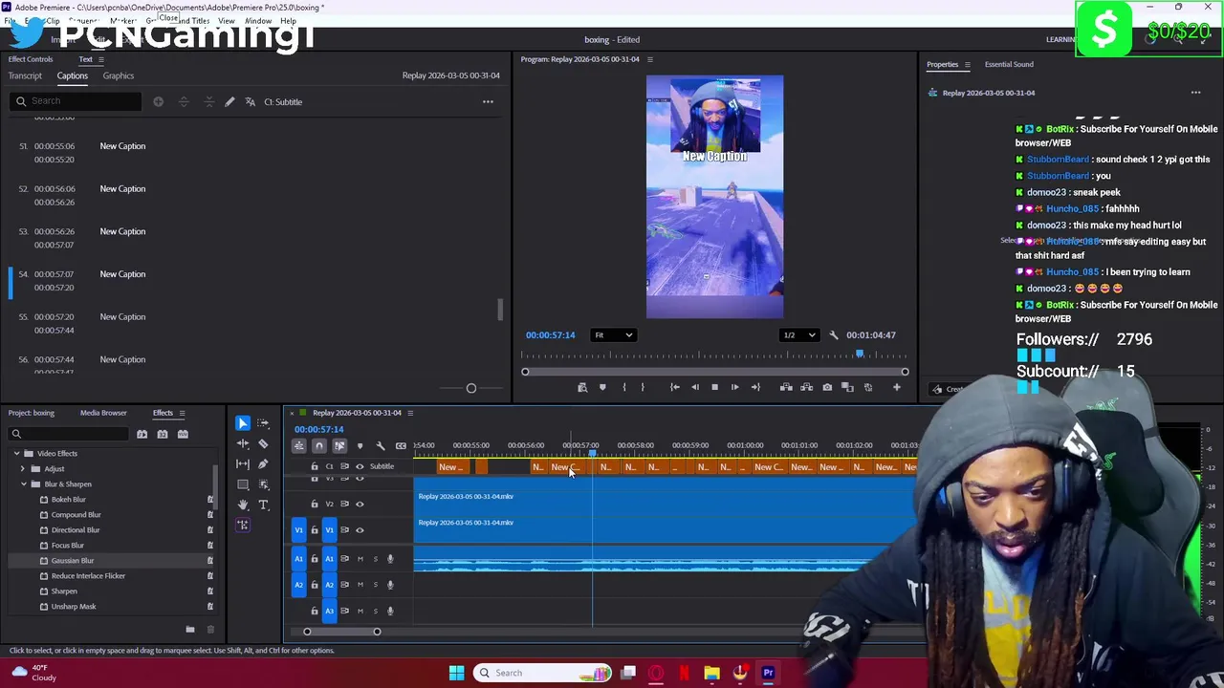Switch to the Essential Sound tab

(x=1009, y=64)
